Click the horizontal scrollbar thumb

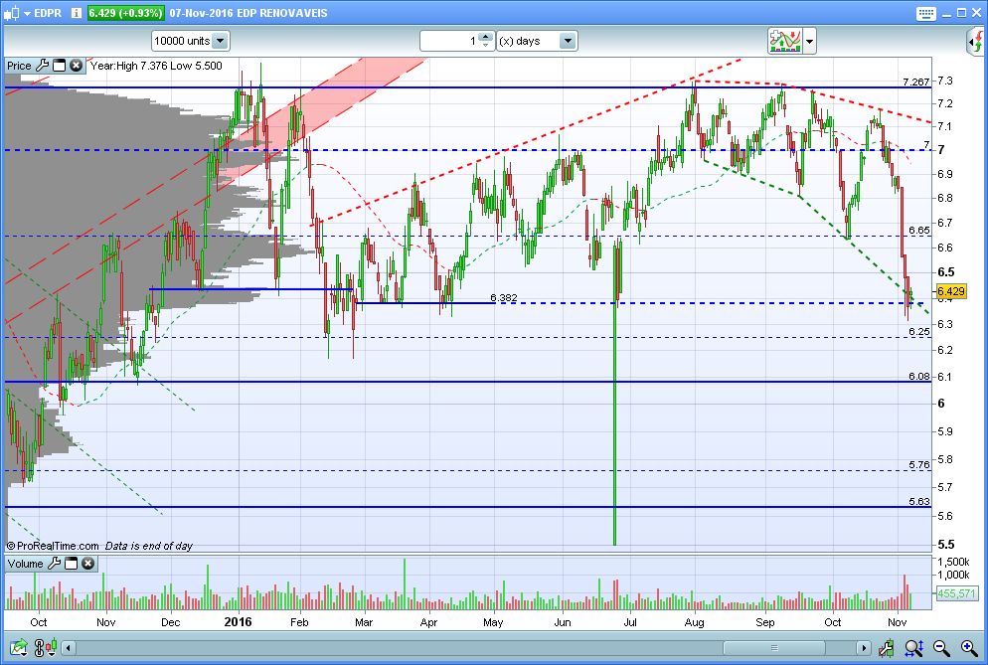tap(774, 648)
